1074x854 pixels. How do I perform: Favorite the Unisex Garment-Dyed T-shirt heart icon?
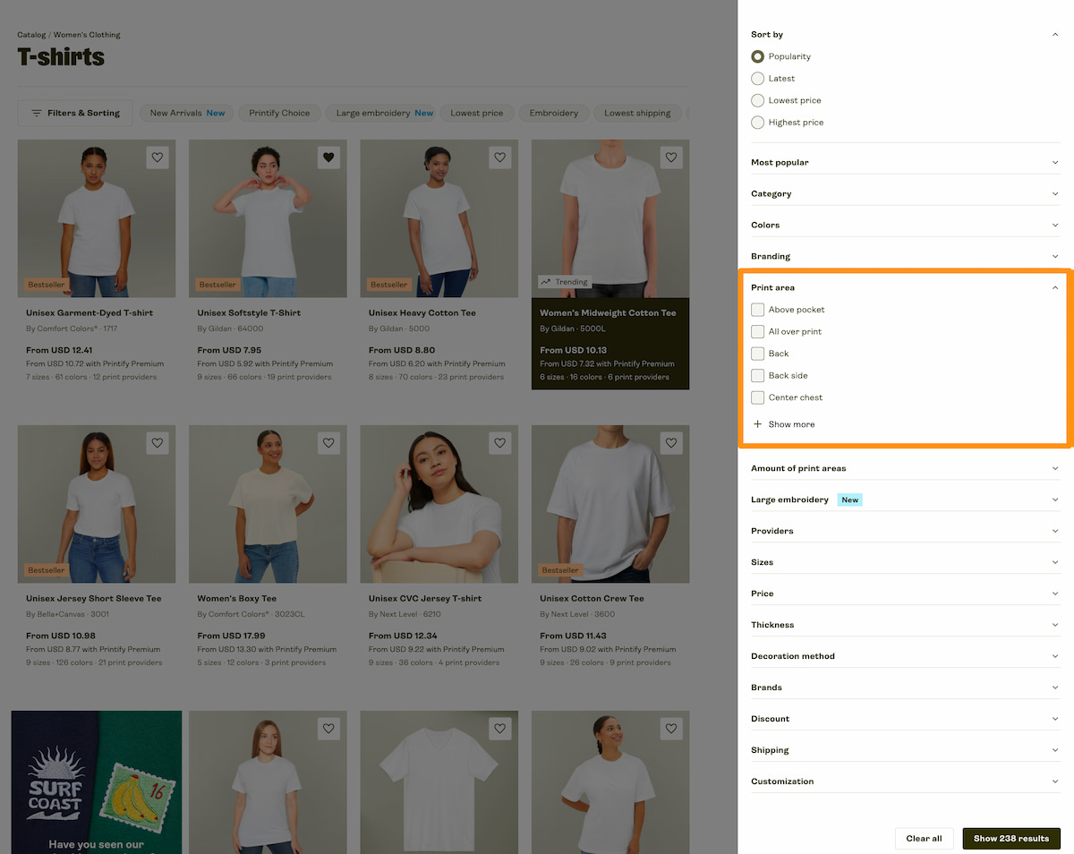158,158
